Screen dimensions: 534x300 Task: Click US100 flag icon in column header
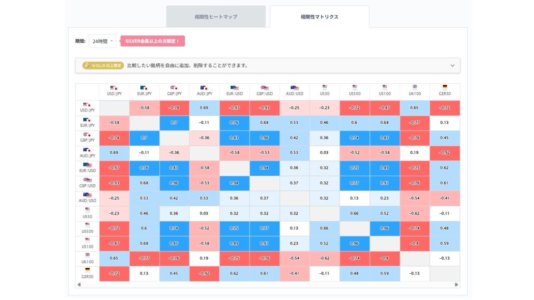pyautogui.click(x=385, y=87)
